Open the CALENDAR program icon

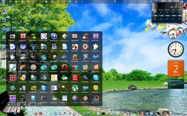click(x=75, y=36)
